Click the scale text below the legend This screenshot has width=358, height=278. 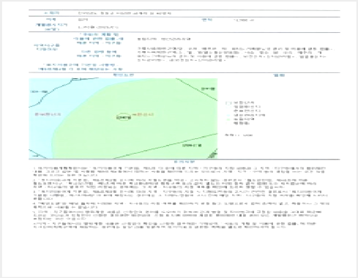click(x=238, y=135)
